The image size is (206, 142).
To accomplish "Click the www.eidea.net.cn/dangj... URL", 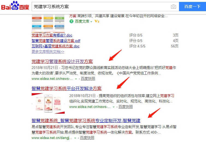I will (x=52, y=138).
